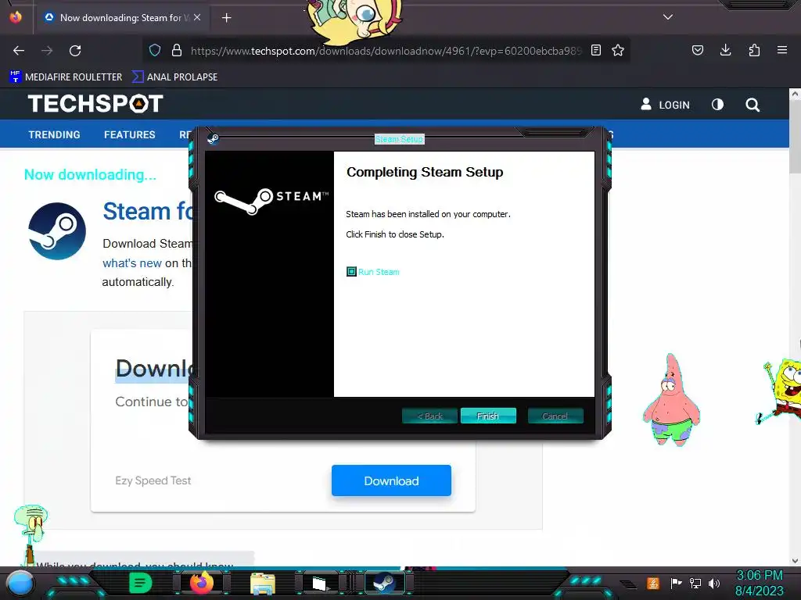
Task: Click LOGIN on TechSpot header
Action: (665, 105)
